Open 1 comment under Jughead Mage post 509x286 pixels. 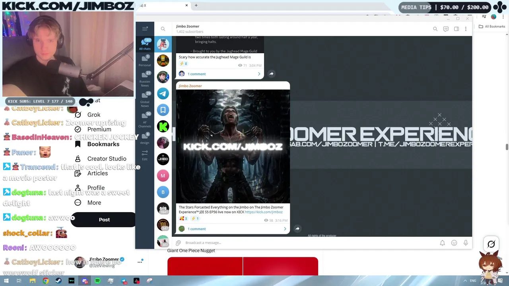tap(197, 74)
